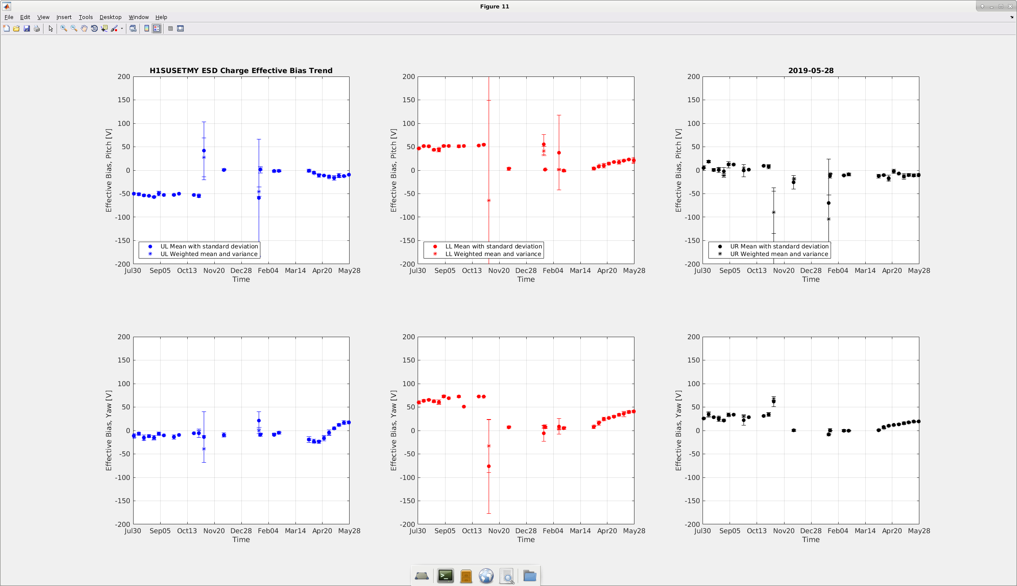Click the 'H1SUSETMY ESD Charge Effective Bias Trend' title
This screenshot has height=586, width=1017.
point(241,71)
